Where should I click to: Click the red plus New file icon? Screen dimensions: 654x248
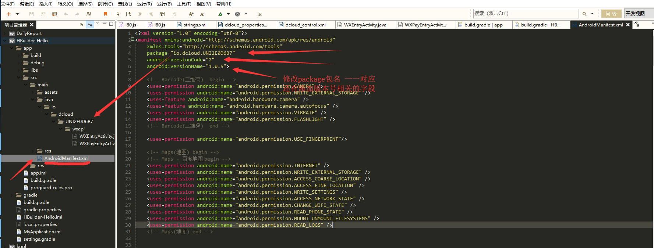9,14
